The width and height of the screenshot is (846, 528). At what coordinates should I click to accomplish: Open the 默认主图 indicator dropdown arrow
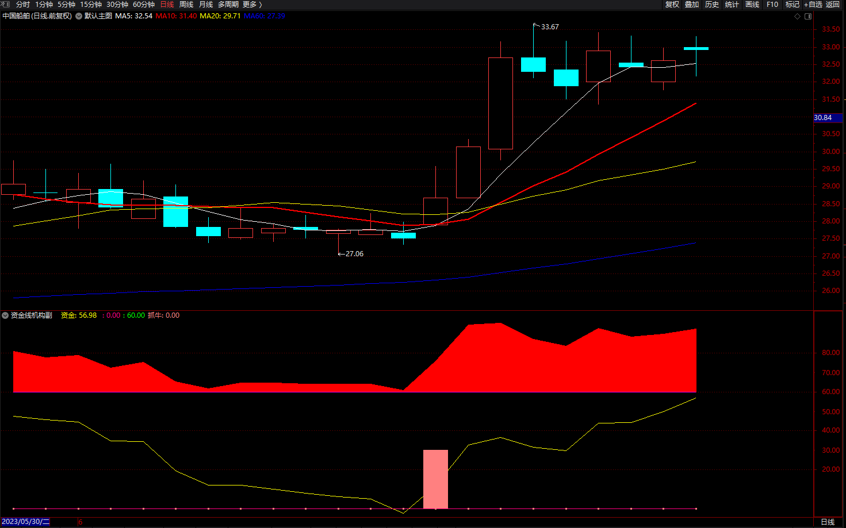[79, 16]
